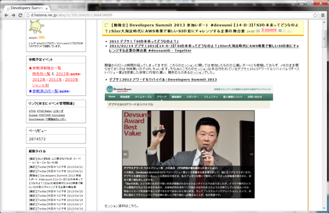
Task: Open スポンサー in the Devsumi nav bar
Action: (x=192, y=97)
